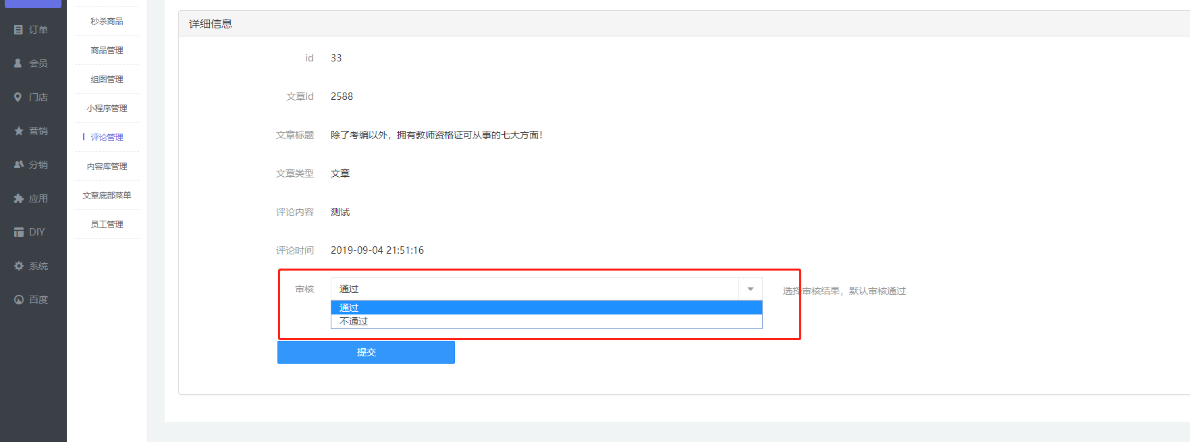The height and width of the screenshot is (442, 1190).
Task: Open the 订单 orders icon in sidebar
Action: [18, 30]
